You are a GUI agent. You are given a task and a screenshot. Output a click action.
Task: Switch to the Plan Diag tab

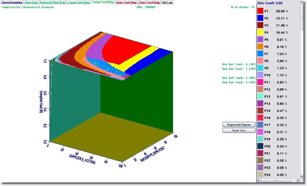(31, 2)
